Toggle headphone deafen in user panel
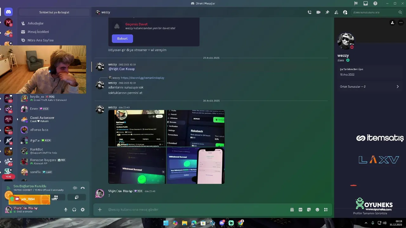Viewport: 406px width, 228px height. tap(74, 210)
